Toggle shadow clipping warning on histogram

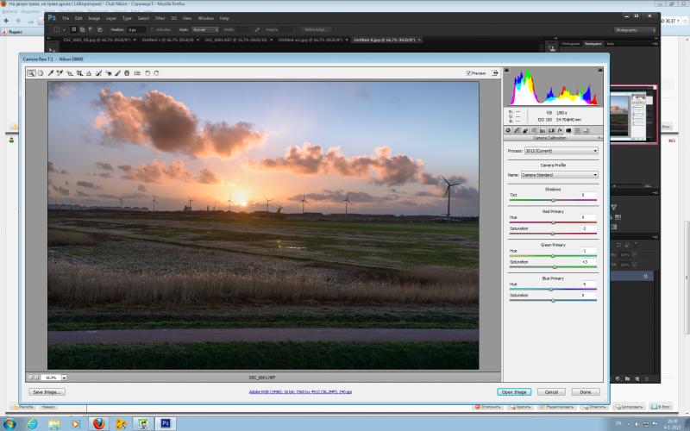(506, 71)
